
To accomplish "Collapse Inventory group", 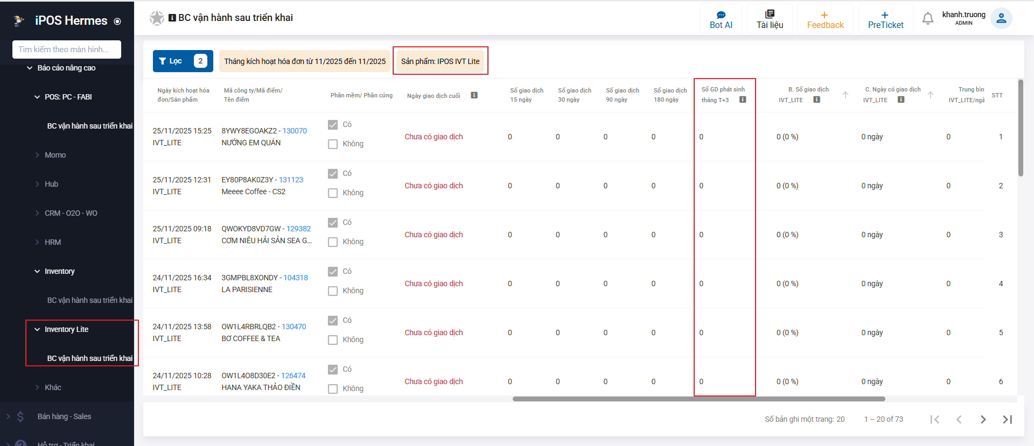I will (37, 271).
